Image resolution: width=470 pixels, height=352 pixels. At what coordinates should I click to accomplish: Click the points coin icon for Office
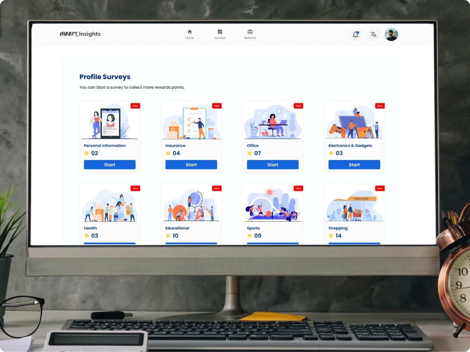click(x=249, y=153)
